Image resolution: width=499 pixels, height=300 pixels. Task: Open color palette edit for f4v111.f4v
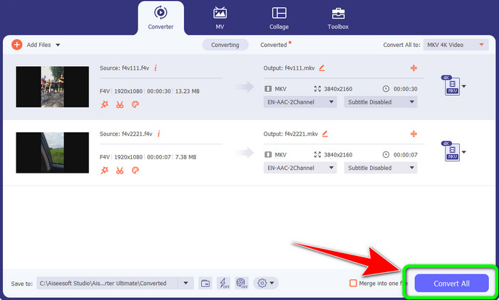point(135,105)
